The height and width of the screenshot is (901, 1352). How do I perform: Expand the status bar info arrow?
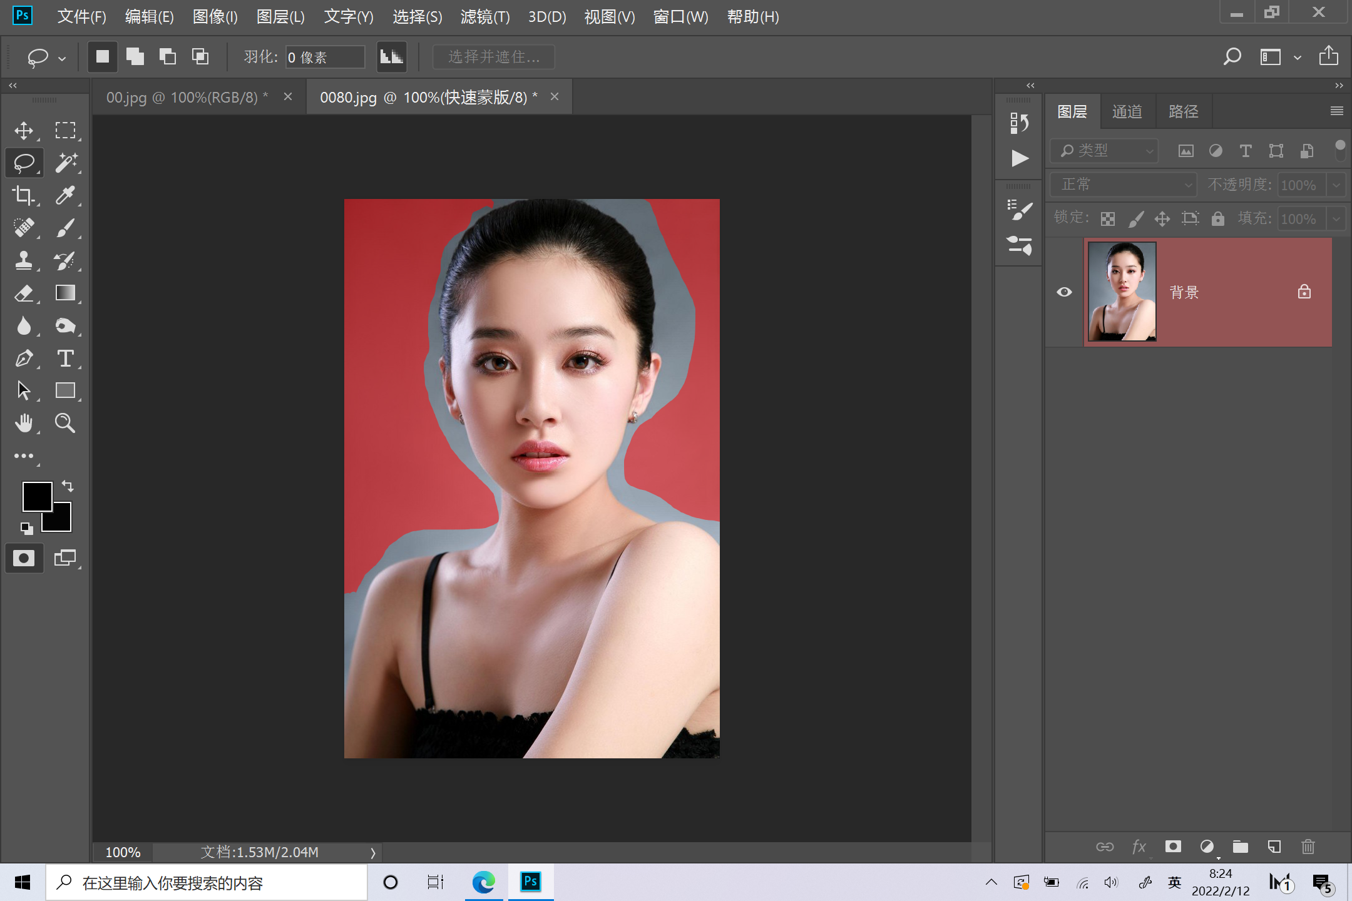[373, 852]
